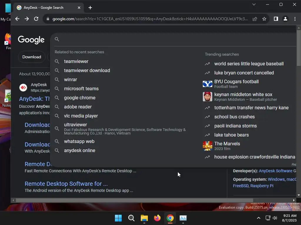The width and height of the screenshot is (301, 225).
Task: Select the school bus crashes trend
Action: tap(234, 117)
